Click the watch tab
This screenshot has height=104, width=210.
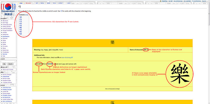(x=69, y=3)
